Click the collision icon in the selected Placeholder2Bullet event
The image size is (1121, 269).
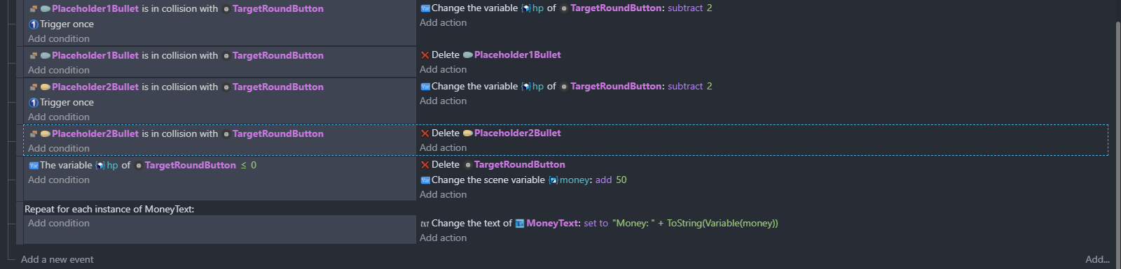point(33,133)
